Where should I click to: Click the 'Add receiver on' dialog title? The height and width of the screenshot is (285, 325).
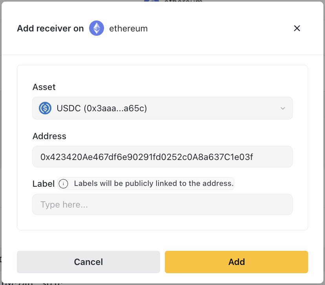click(50, 29)
